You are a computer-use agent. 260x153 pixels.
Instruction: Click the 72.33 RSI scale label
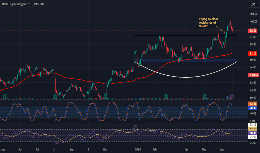253,125
